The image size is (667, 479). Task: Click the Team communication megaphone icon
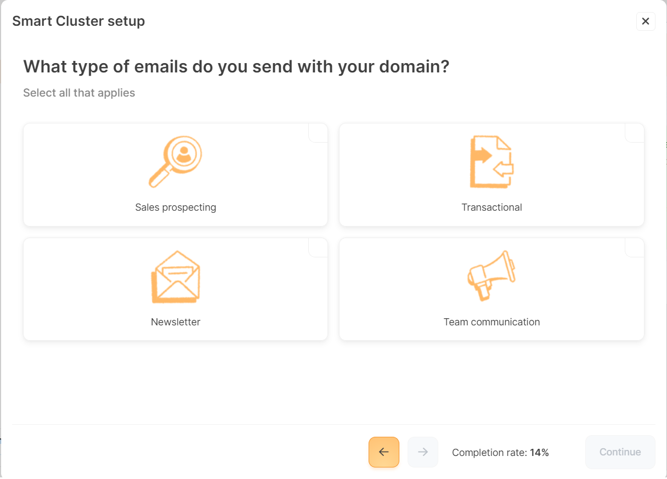(x=491, y=275)
